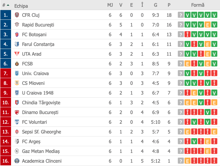Click the Formă column header
The height and width of the screenshot is (166, 220).
(x=198, y=5)
